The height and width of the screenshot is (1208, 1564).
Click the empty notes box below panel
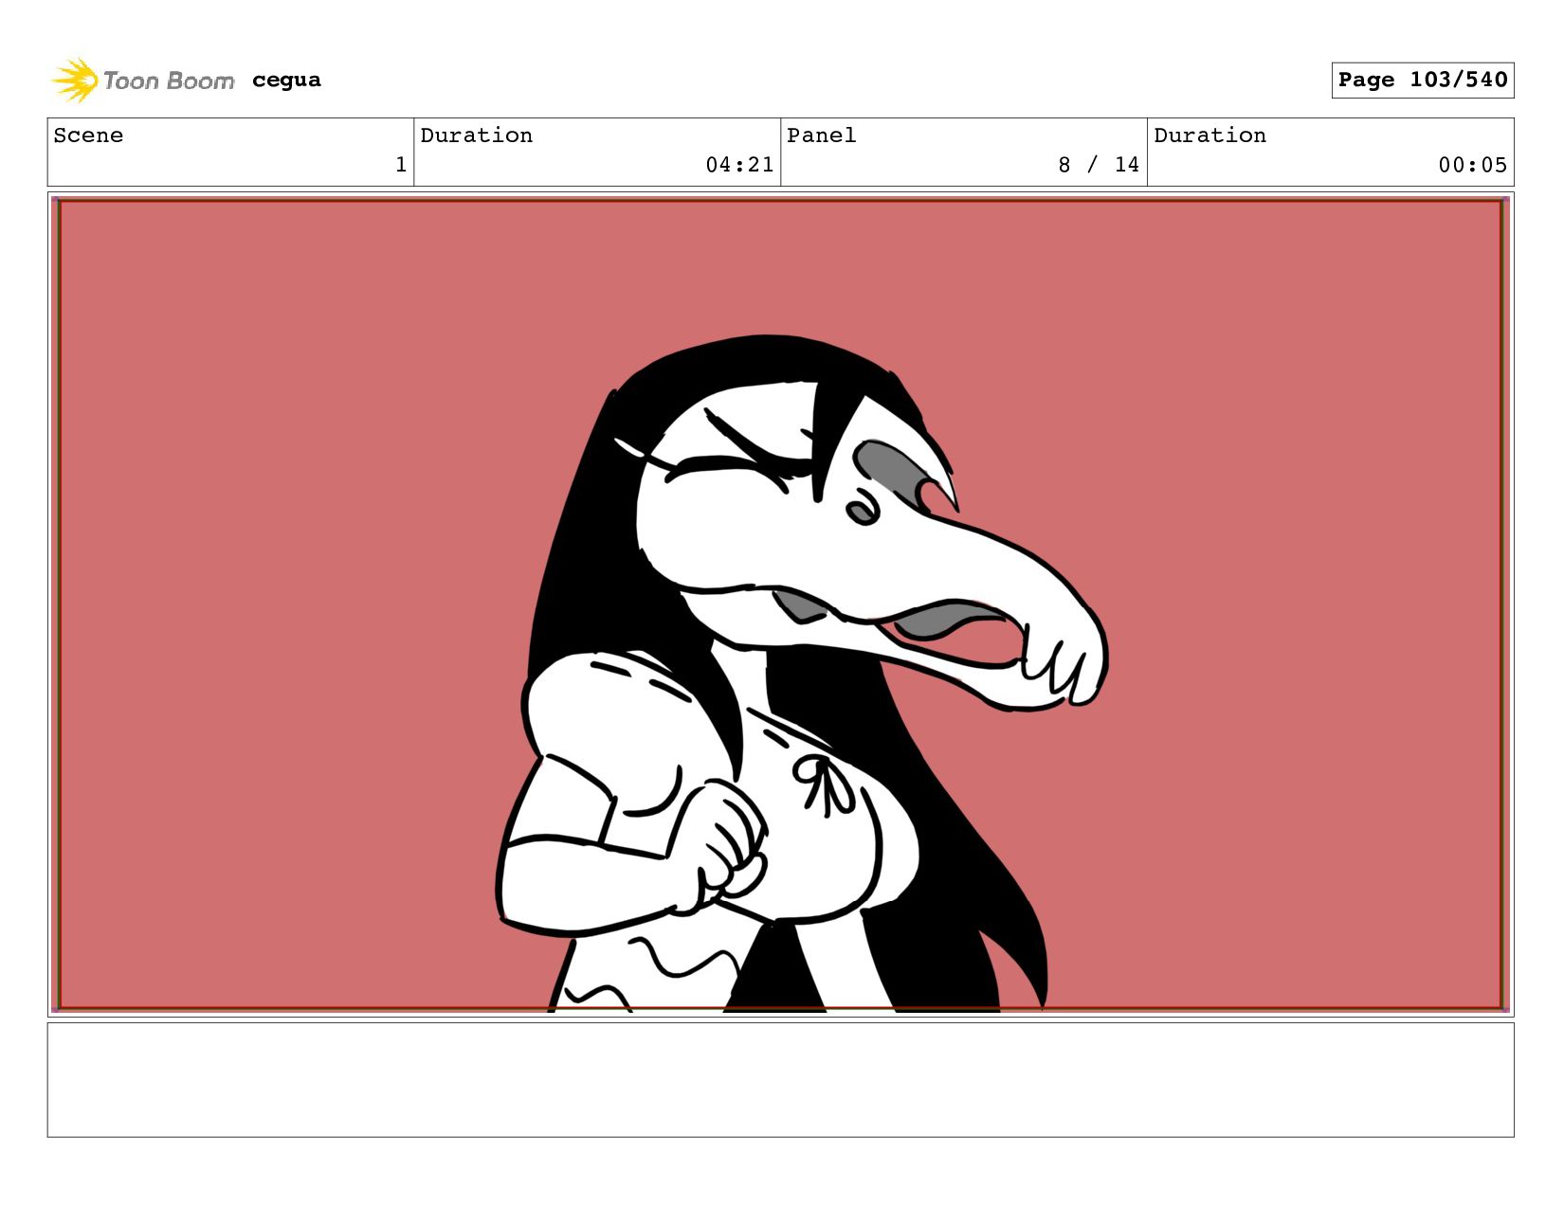click(x=780, y=1079)
